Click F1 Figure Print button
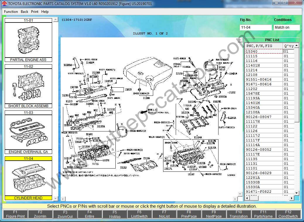The height and width of the screenshot is (222, 304). [15, 214]
